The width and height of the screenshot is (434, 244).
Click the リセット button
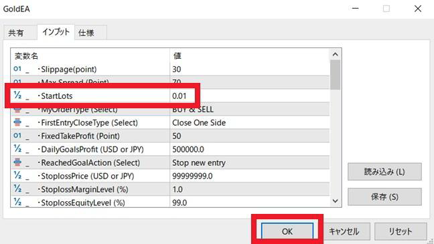tap(401, 231)
